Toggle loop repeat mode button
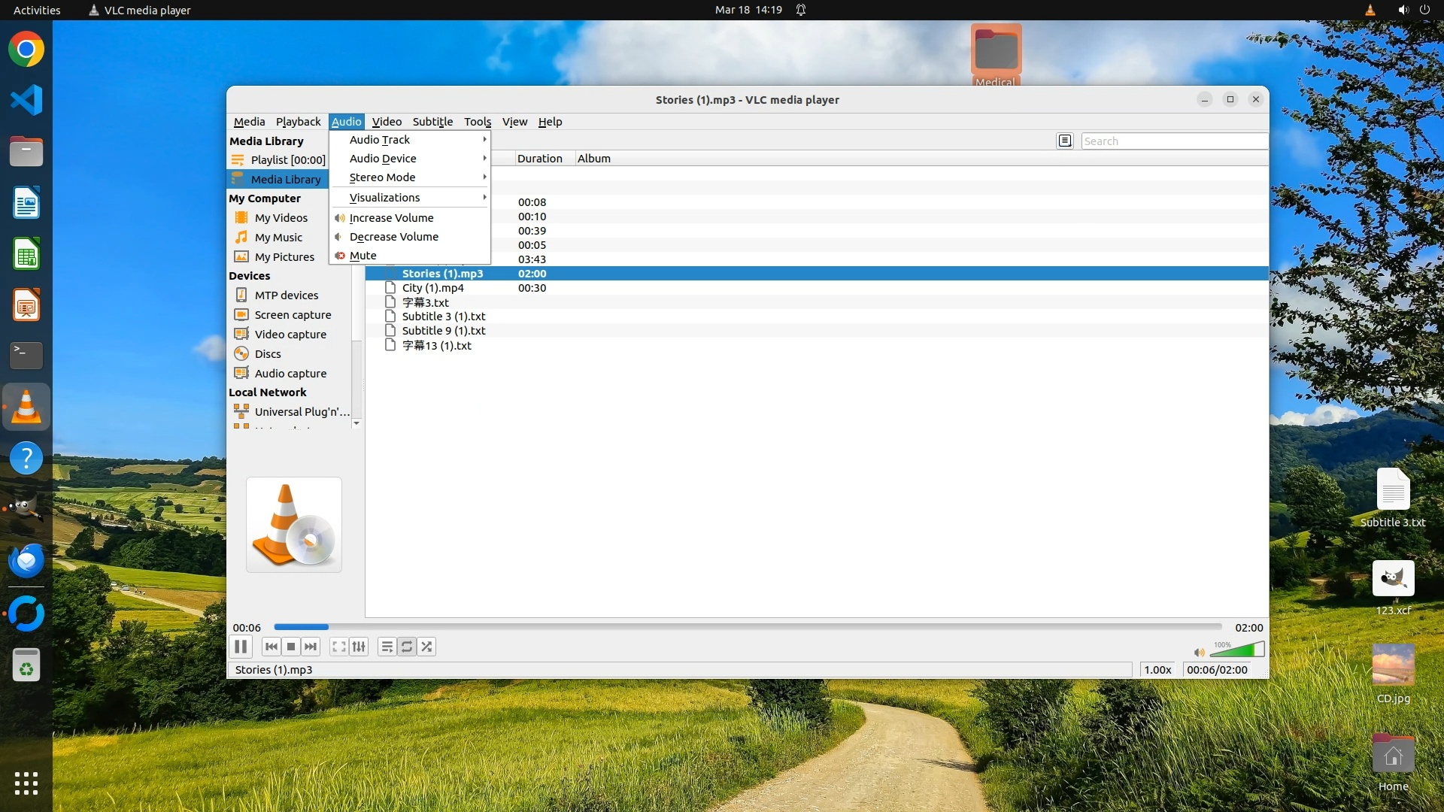This screenshot has height=812, width=1444. (407, 647)
